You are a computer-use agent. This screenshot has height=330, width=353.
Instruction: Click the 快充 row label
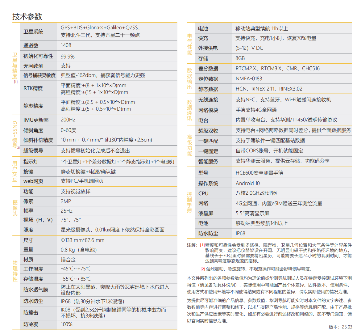pos(203,38)
